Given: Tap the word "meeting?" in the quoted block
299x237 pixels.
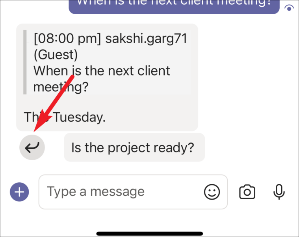Looking at the screenshot, I should (61, 87).
